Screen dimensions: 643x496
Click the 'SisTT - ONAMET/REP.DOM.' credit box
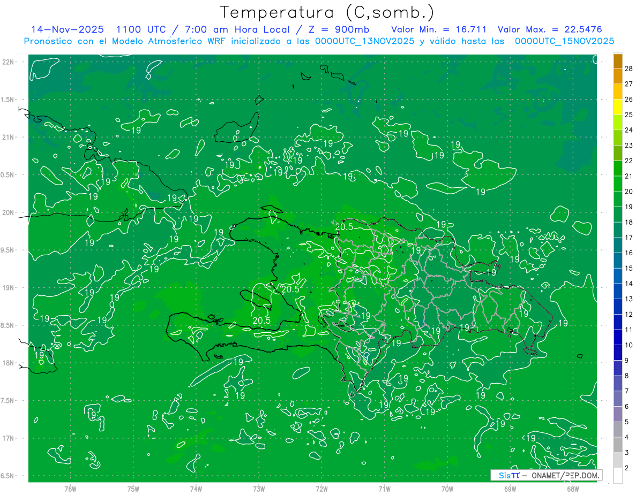coord(546,475)
